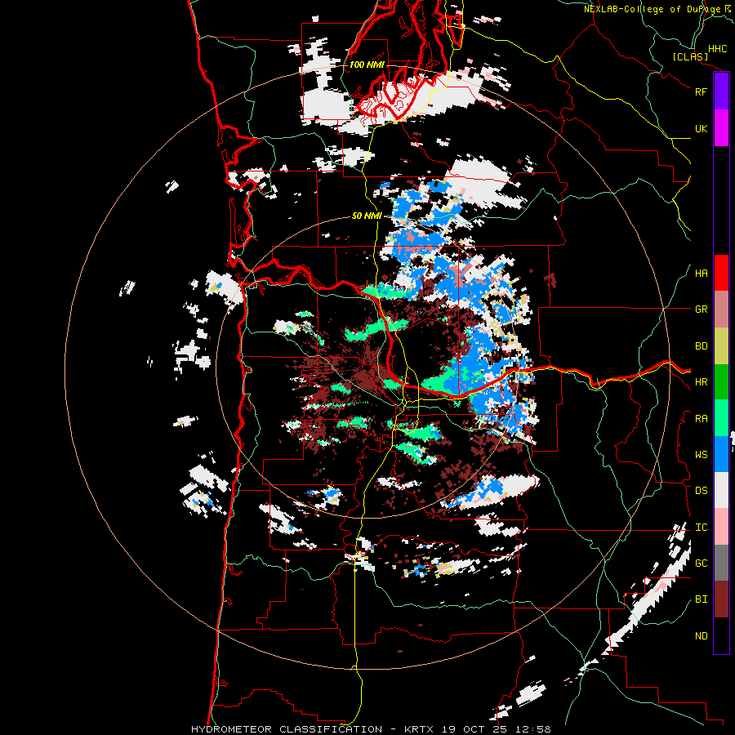The height and width of the screenshot is (735, 735).
Task: Click the HYDROMETEOR CLASSIFICATION title text
Action: (287, 729)
